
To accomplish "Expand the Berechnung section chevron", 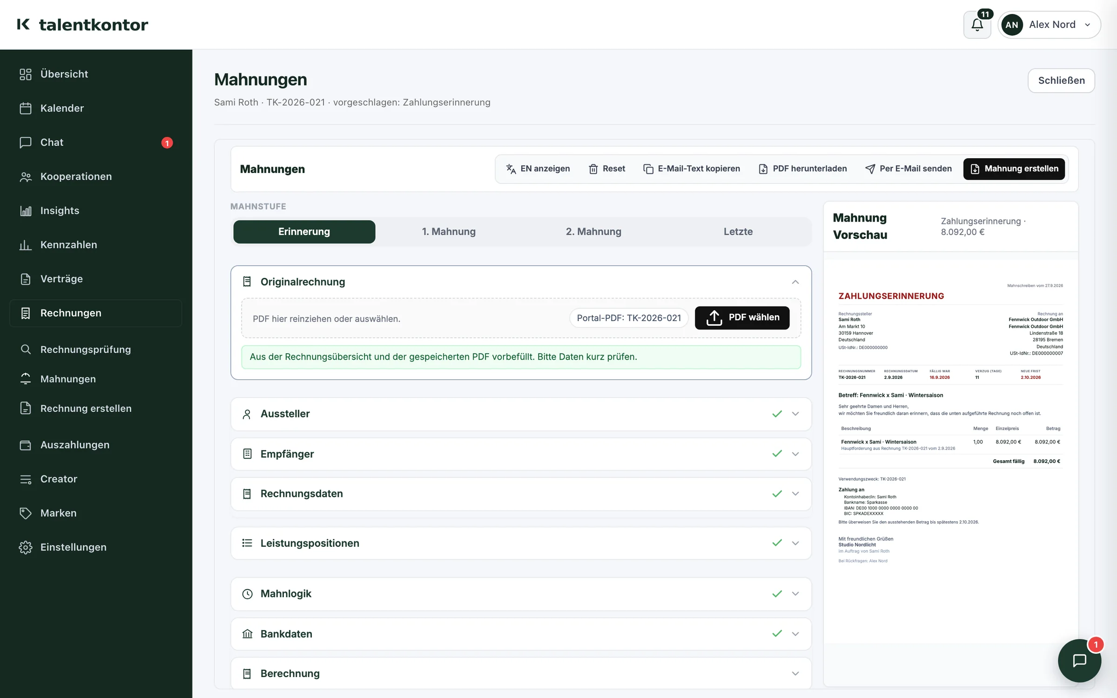I will point(795,673).
